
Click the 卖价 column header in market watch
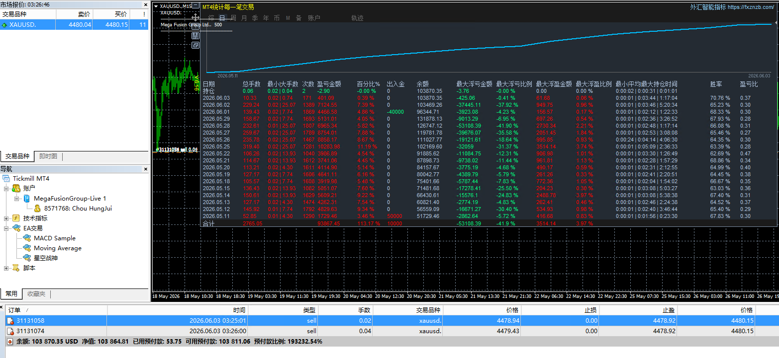click(74, 14)
